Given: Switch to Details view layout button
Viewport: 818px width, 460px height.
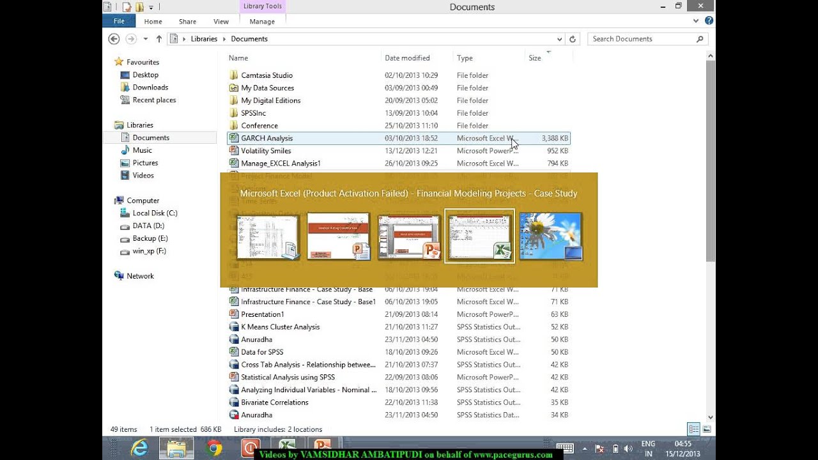Looking at the screenshot, I should pyautogui.click(x=693, y=429).
